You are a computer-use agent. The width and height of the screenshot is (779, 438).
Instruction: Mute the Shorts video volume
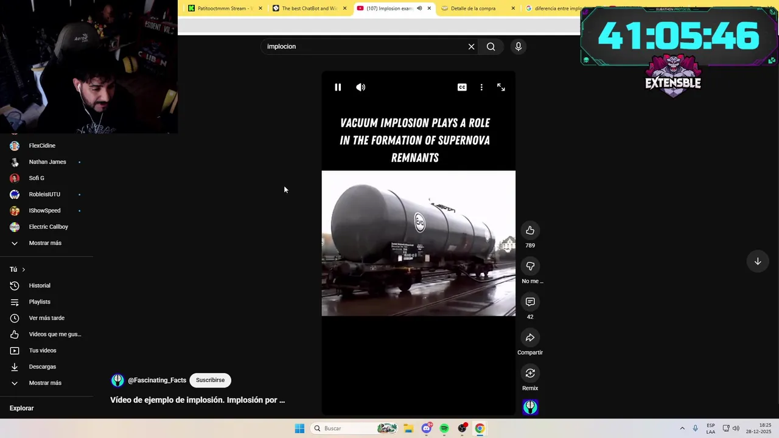click(x=361, y=87)
